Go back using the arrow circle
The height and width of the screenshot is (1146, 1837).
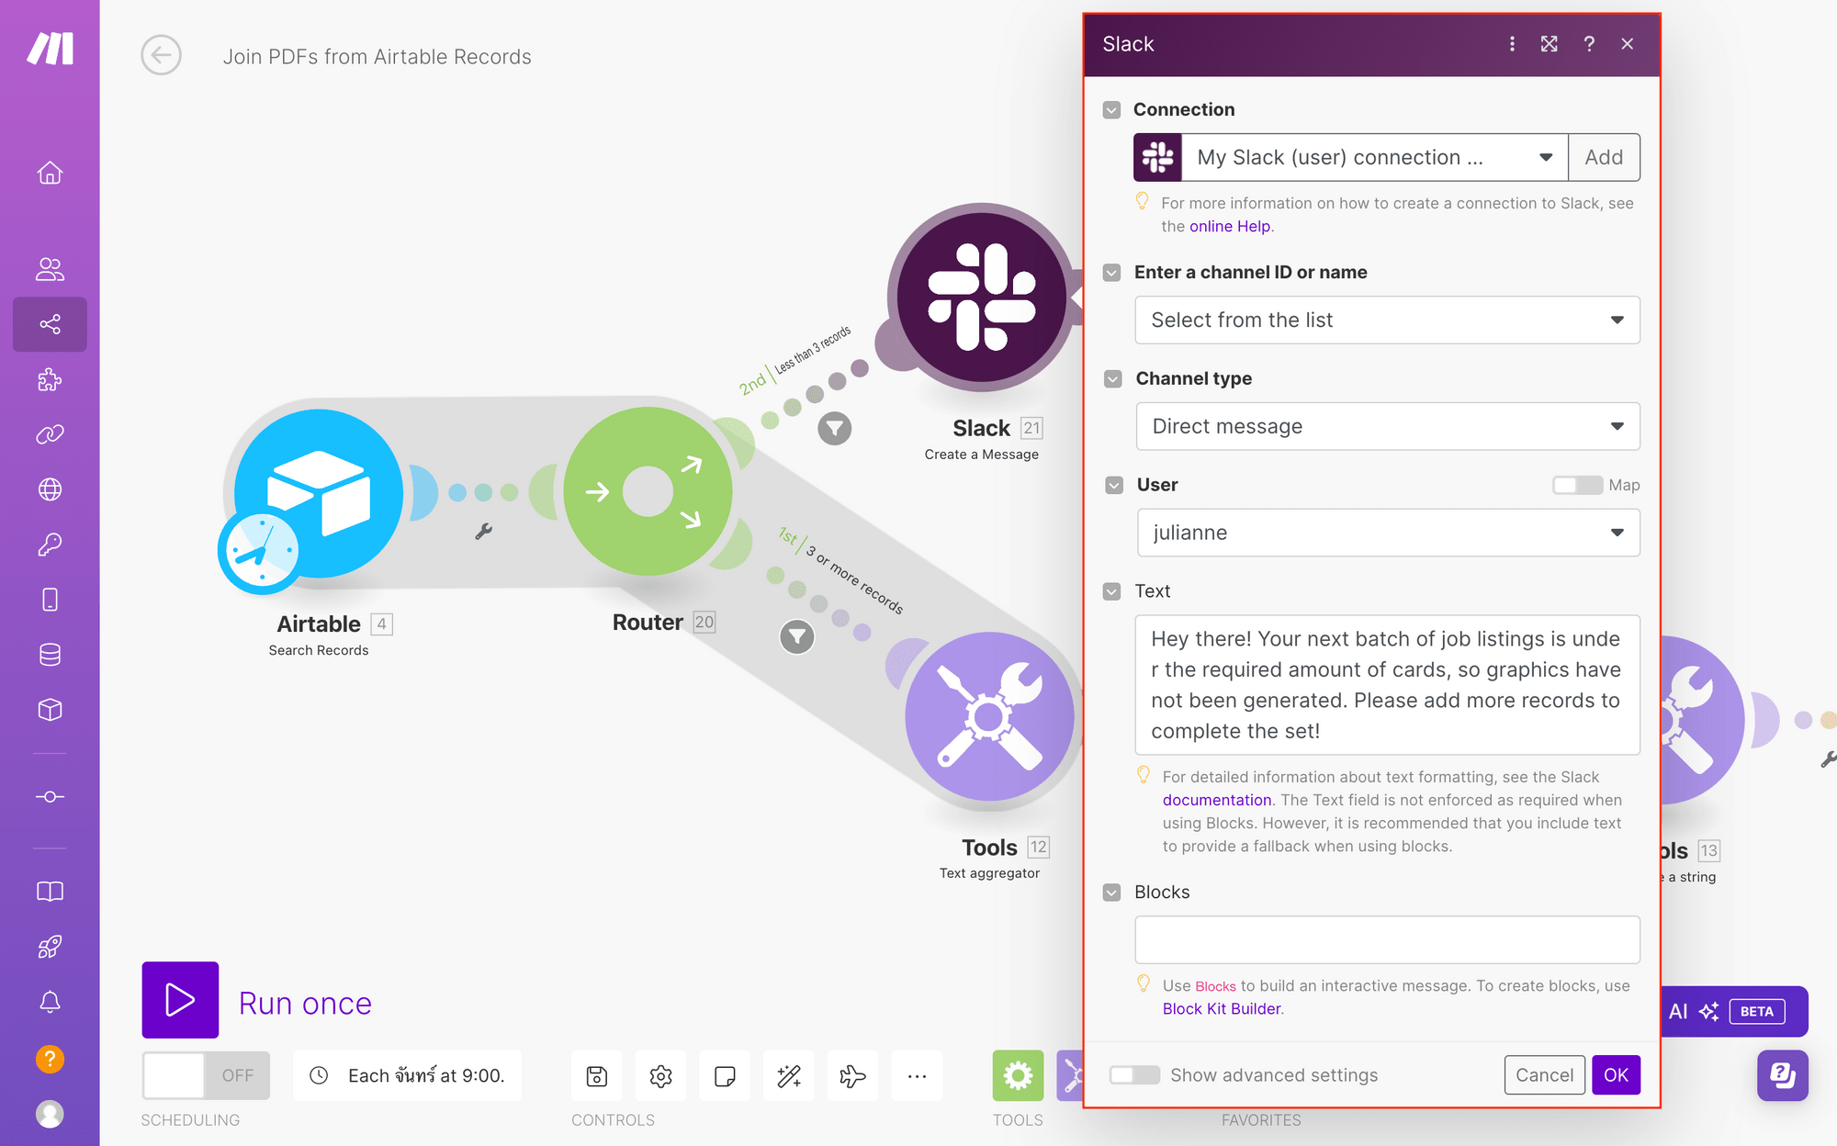click(x=161, y=55)
